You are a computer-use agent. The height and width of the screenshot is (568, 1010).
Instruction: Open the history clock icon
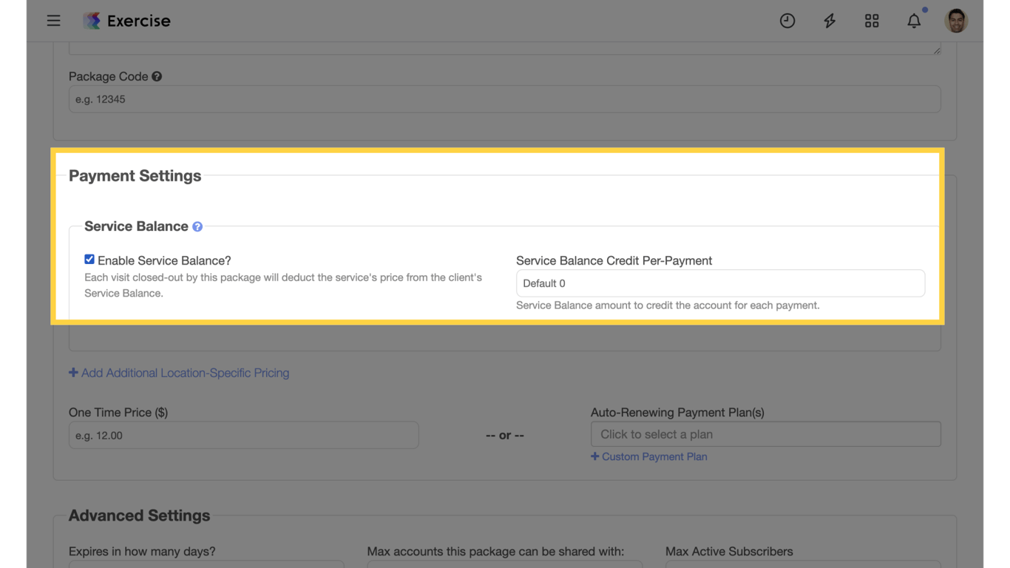click(787, 20)
